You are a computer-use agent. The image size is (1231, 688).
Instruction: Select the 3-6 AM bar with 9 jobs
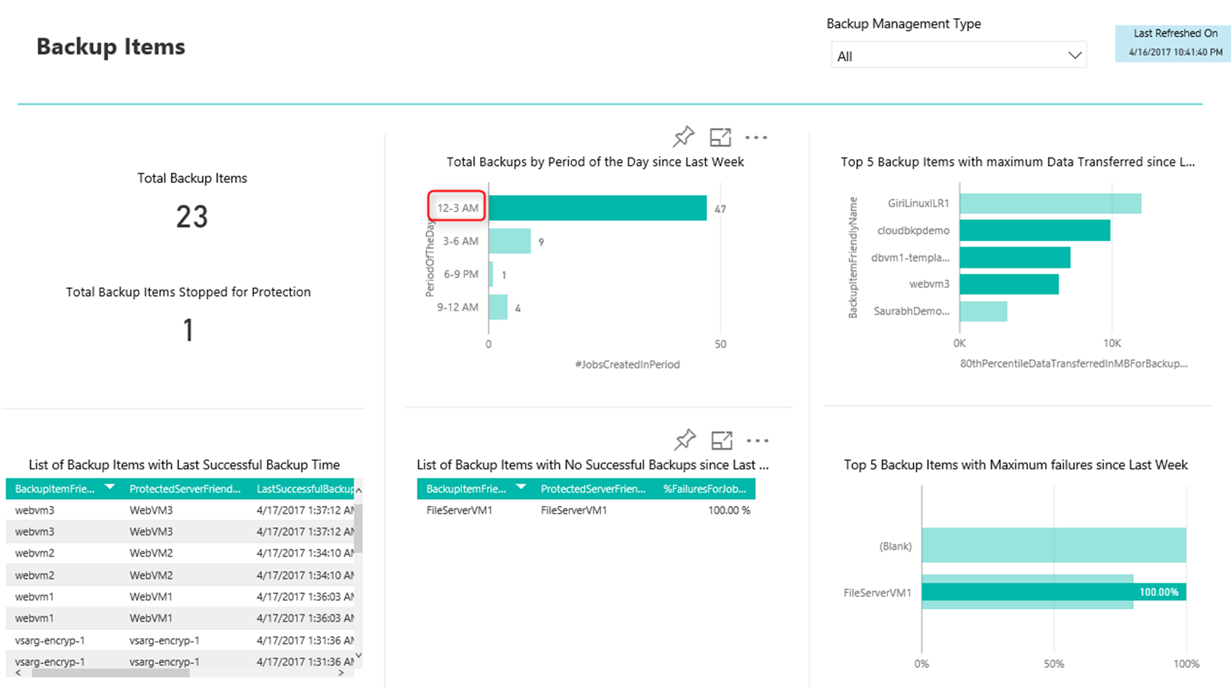pos(509,241)
